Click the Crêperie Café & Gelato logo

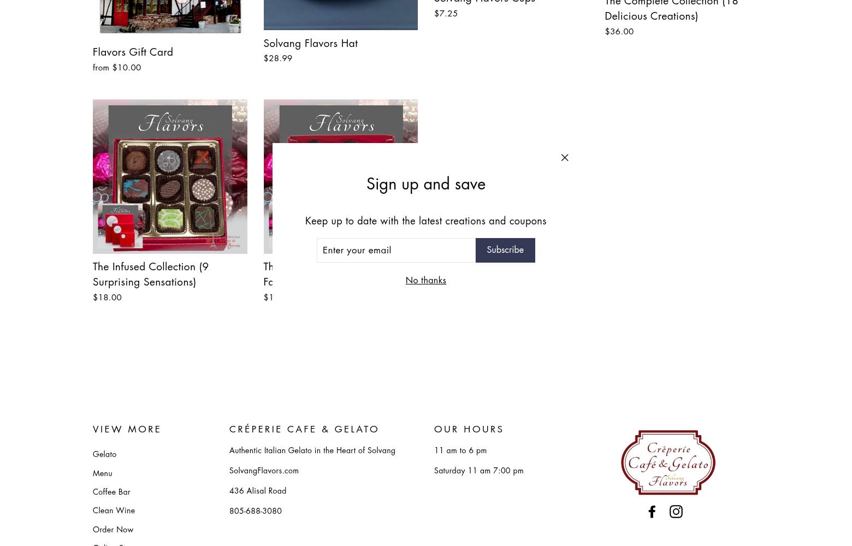click(668, 462)
